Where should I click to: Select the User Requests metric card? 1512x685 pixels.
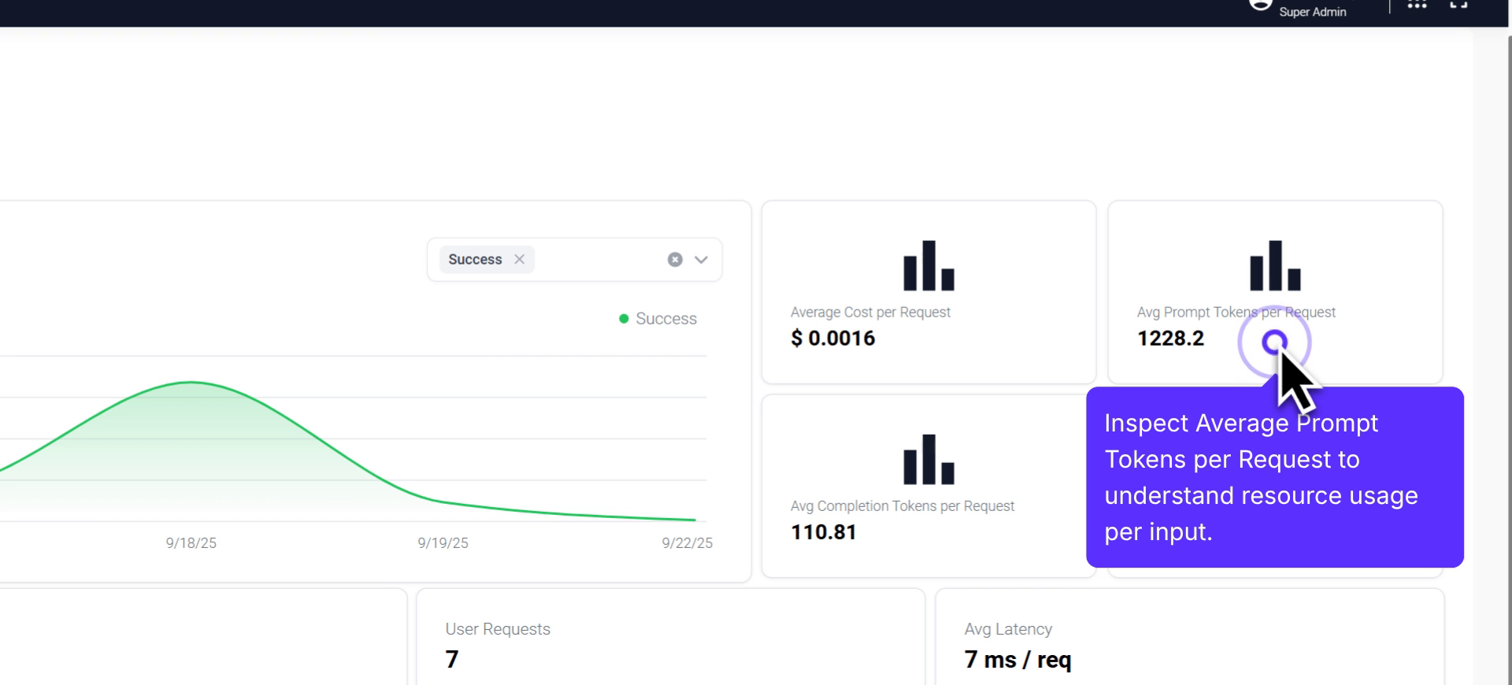(x=670, y=638)
